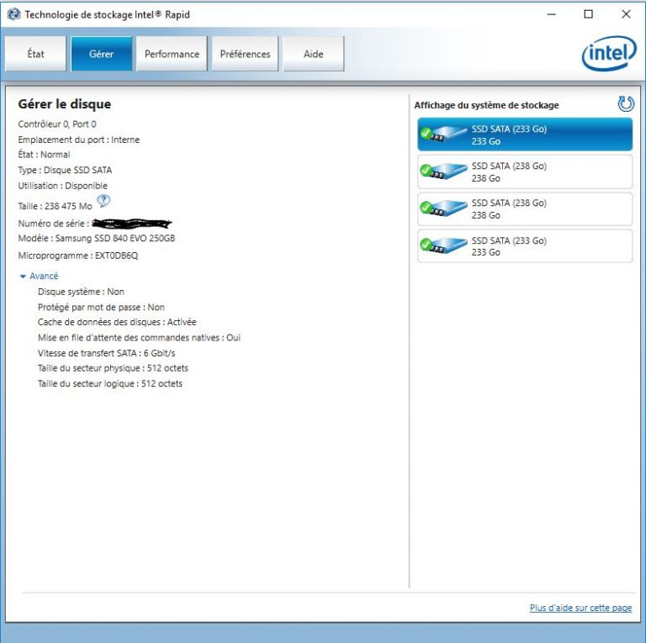Click the last disk's drive icon (233 Go)
Screen dimensions: 646x643
click(x=443, y=246)
